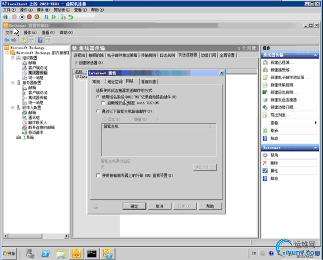Screen dimensions: 323x260
Task: Check 使用传输服务器上的外部 DNS 查找设置
Action: coord(98,175)
